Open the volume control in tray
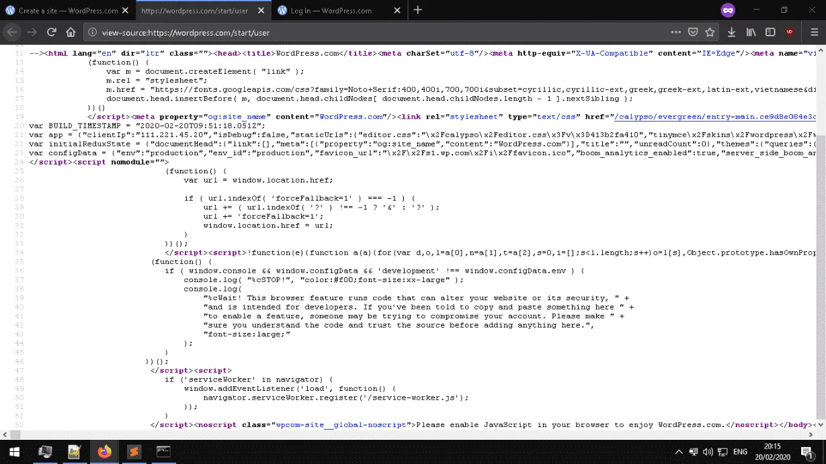The height and width of the screenshot is (464, 826). (708, 452)
